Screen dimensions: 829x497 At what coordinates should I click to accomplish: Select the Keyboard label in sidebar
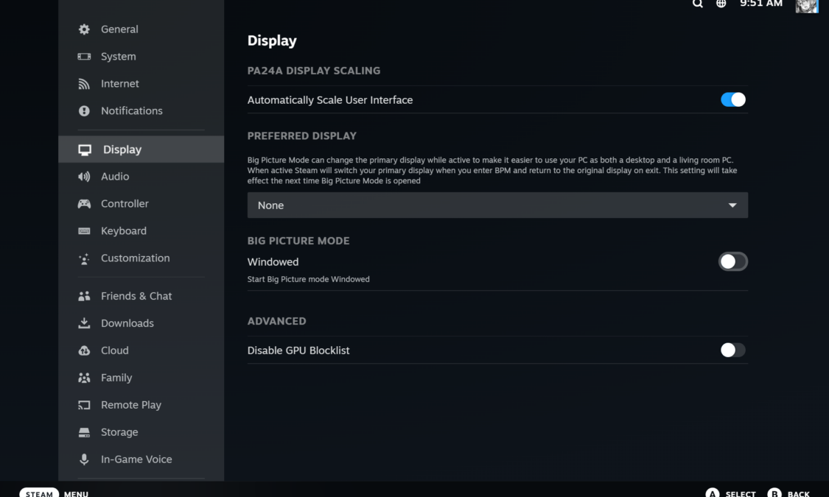pyautogui.click(x=124, y=230)
